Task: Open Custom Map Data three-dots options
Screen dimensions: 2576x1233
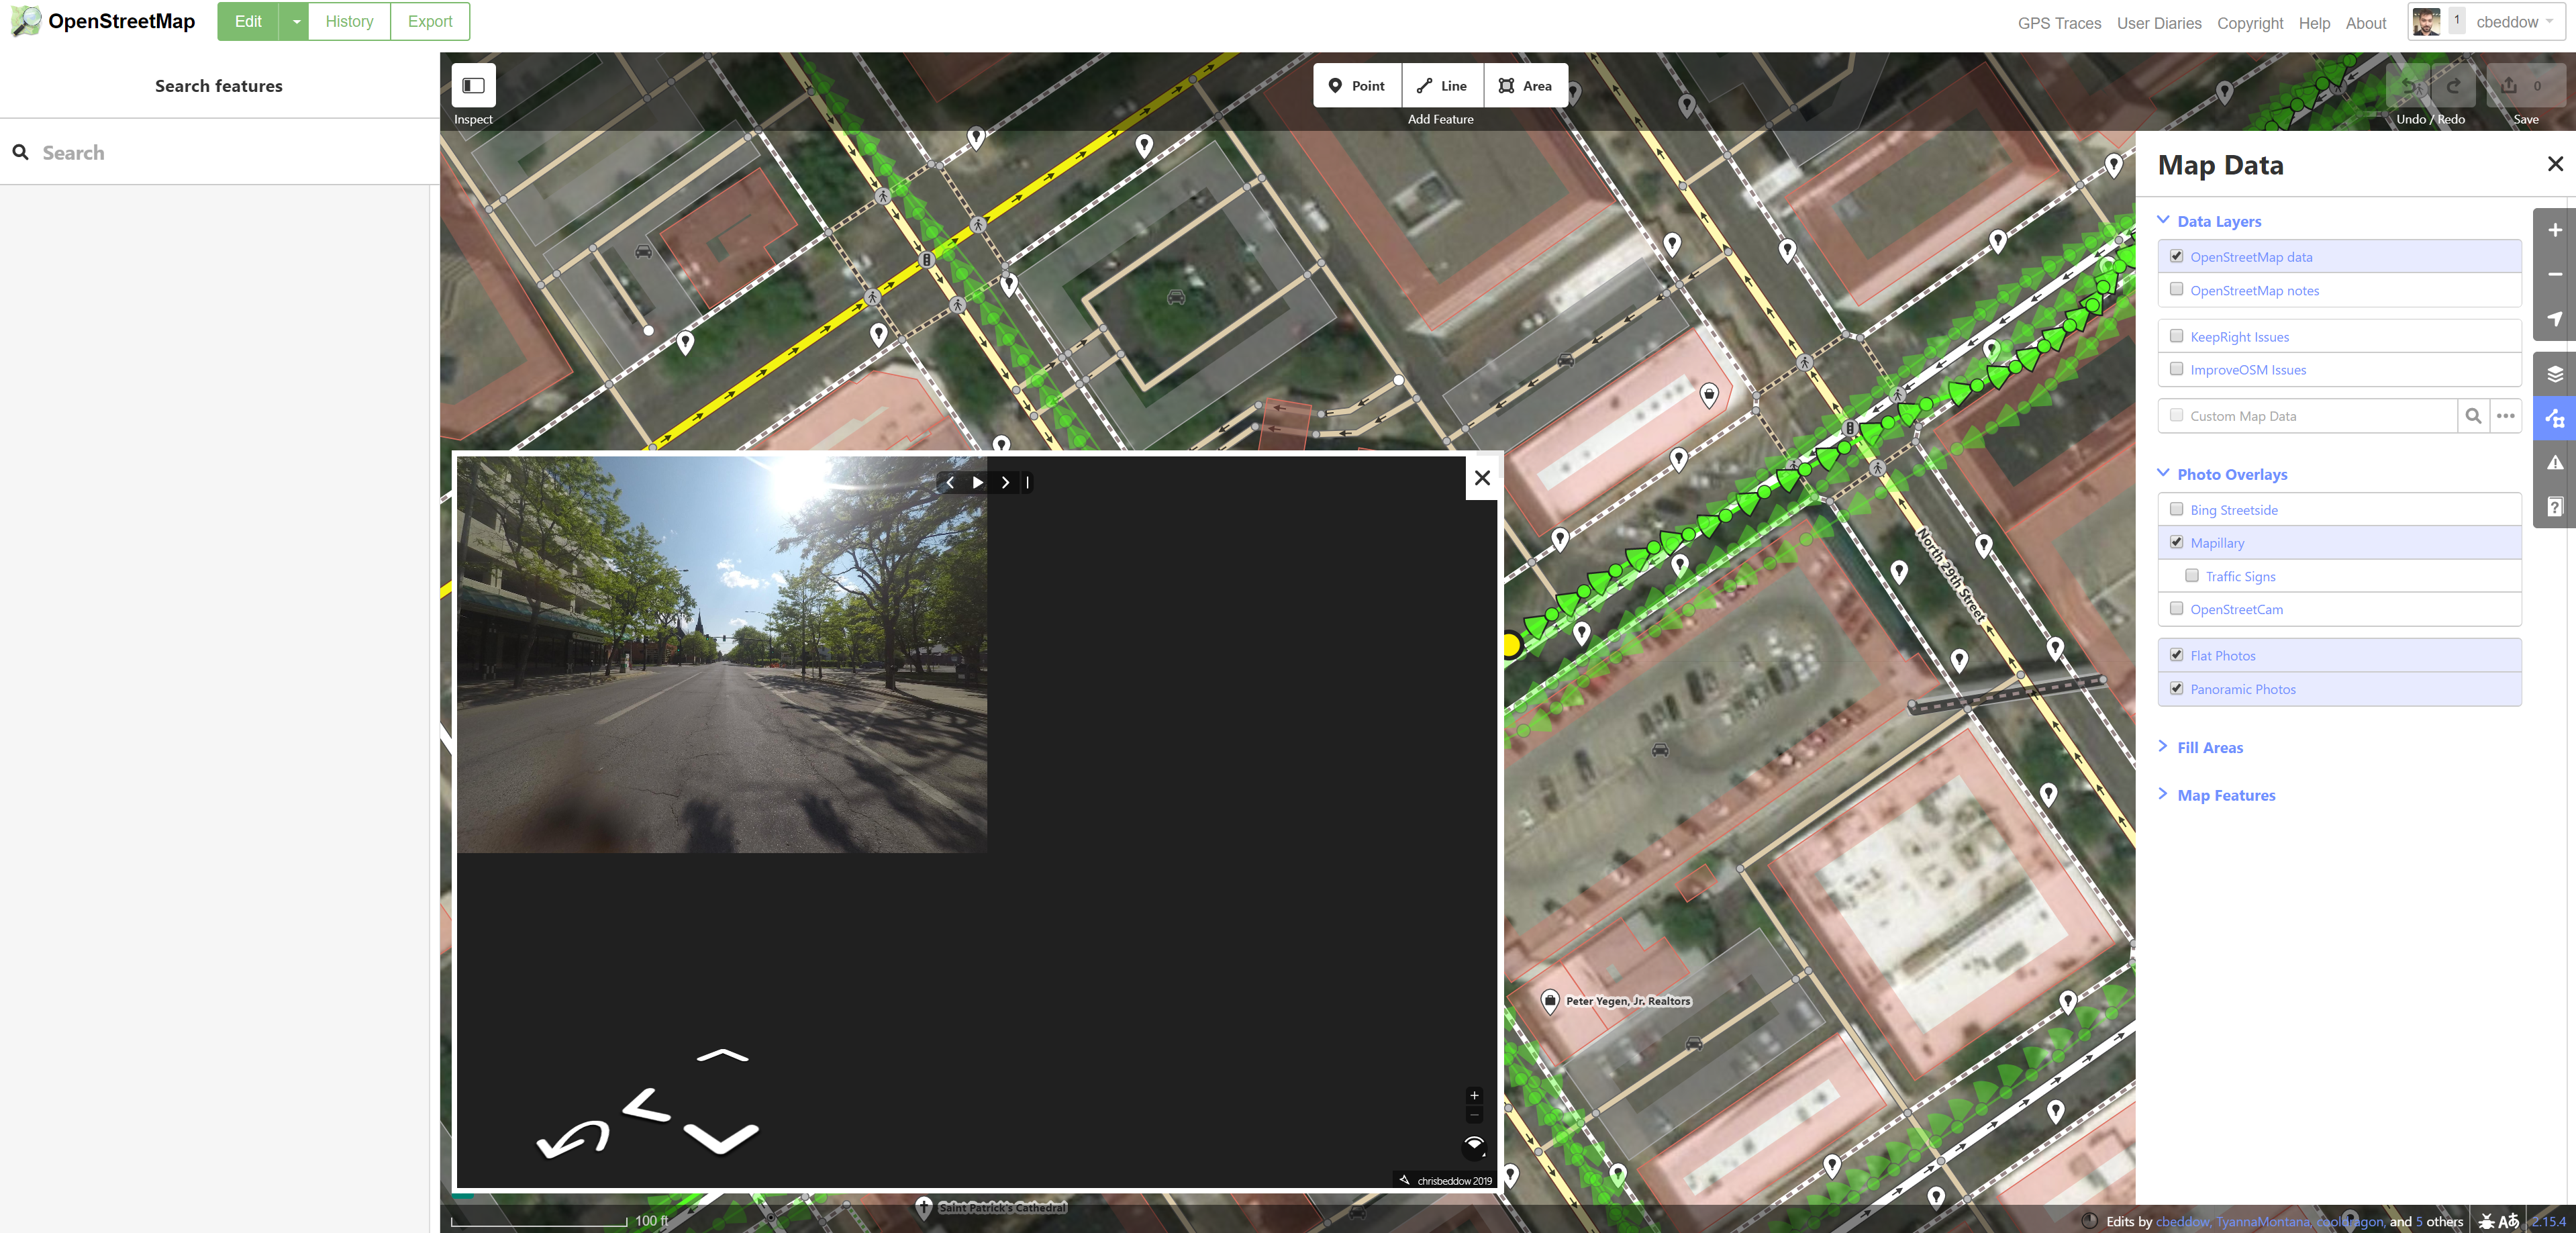Action: click(x=2505, y=416)
